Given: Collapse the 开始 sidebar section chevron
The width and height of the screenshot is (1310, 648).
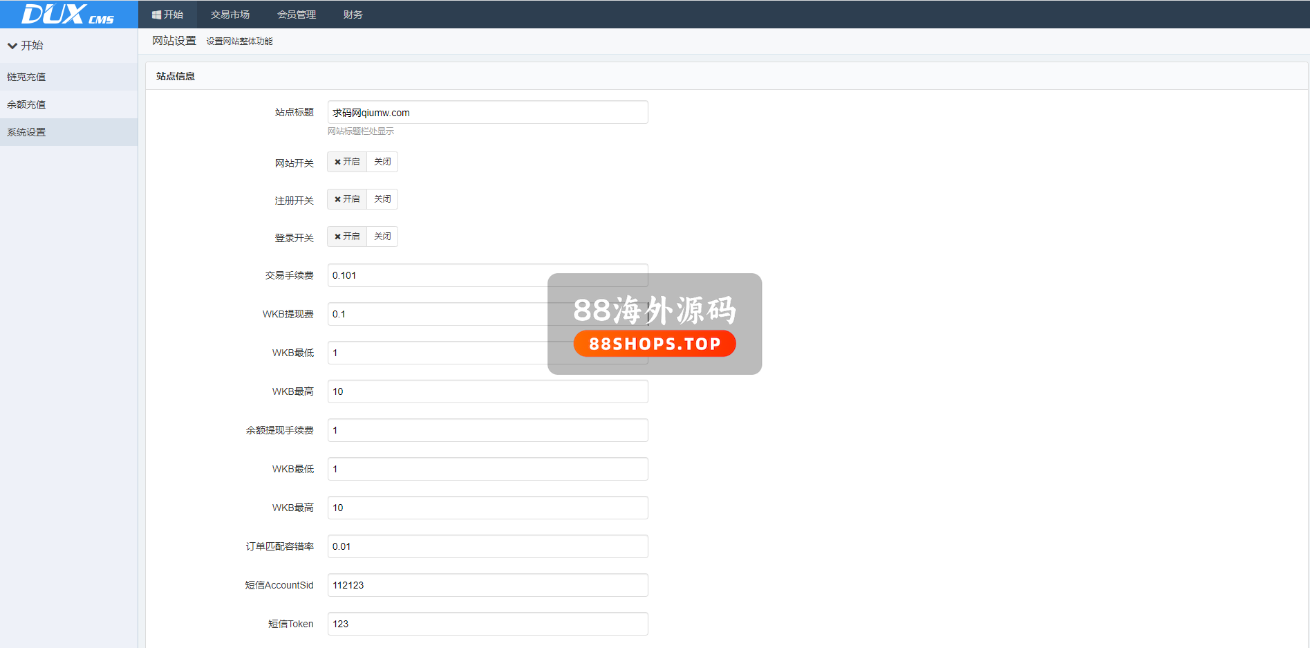Looking at the screenshot, I should click(12, 46).
